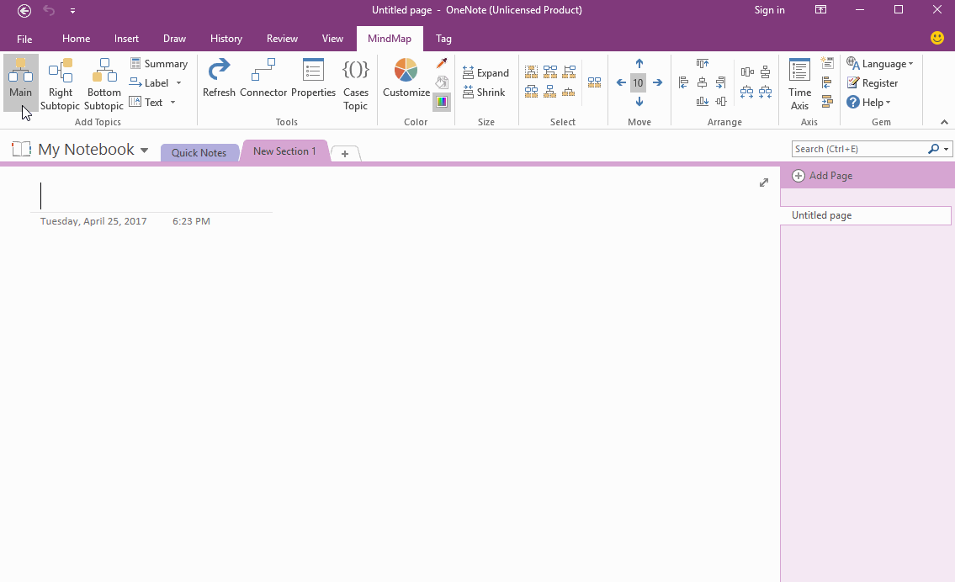Screen dimensions: 955x582
Task: Click the move distance value 10
Action: click(x=638, y=82)
